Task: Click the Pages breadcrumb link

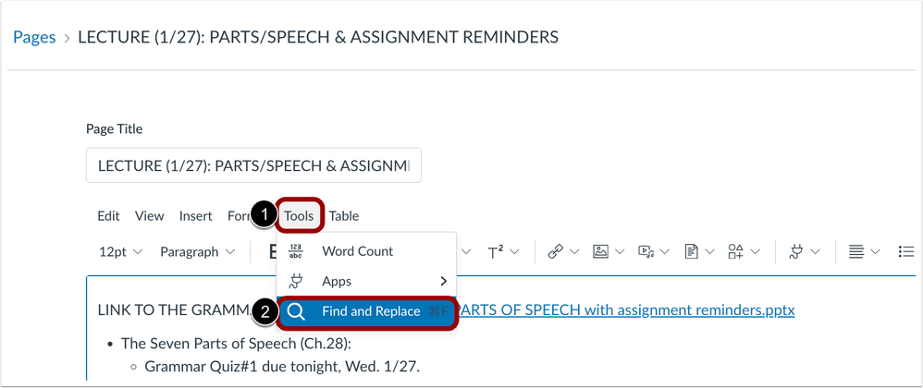Action: (34, 38)
